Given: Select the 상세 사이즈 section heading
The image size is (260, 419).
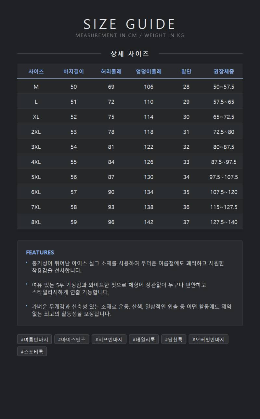Looking at the screenshot, I should (x=130, y=54).
